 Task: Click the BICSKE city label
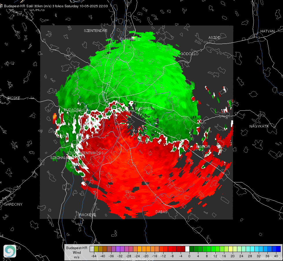[14, 98]
